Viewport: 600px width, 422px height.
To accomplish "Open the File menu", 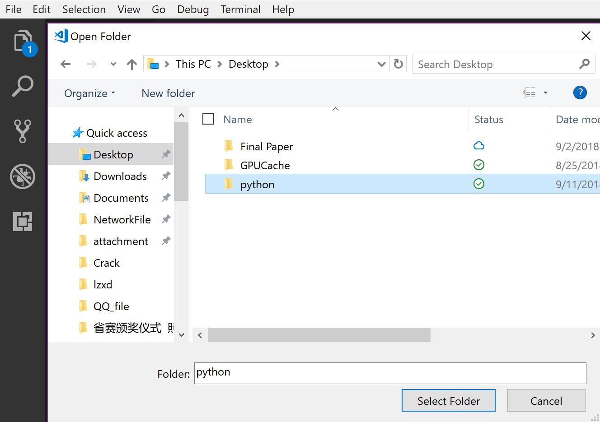I will coord(14,9).
